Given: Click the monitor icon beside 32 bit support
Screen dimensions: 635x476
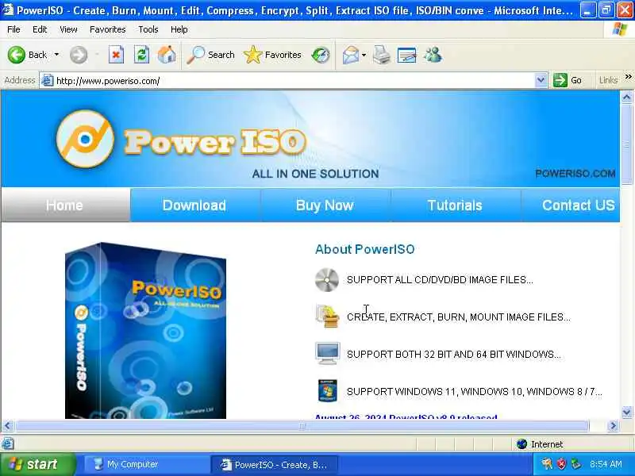Looking at the screenshot, I should (327, 353).
